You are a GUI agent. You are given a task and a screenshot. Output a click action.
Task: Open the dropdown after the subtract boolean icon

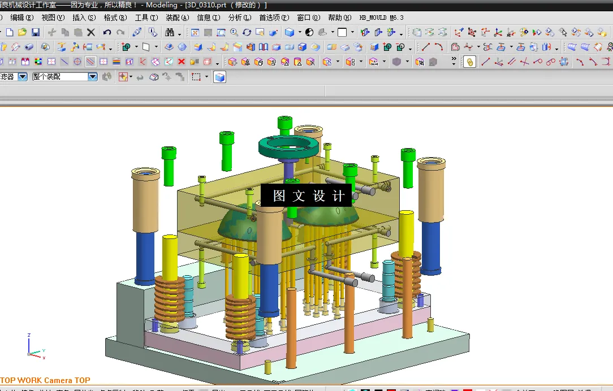click(410, 48)
